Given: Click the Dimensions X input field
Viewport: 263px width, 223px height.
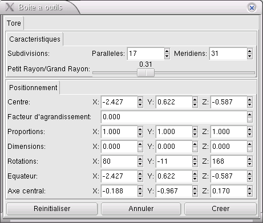Looking at the screenshot, I should pyautogui.click(x=119, y=147).
